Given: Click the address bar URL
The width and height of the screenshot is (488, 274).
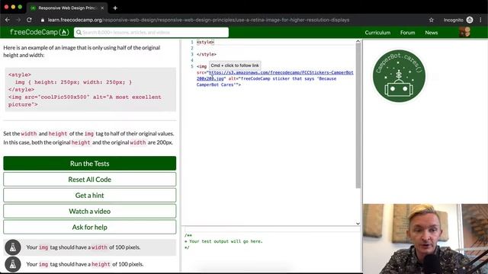Looking at the screenshot, I should (198, 20).
